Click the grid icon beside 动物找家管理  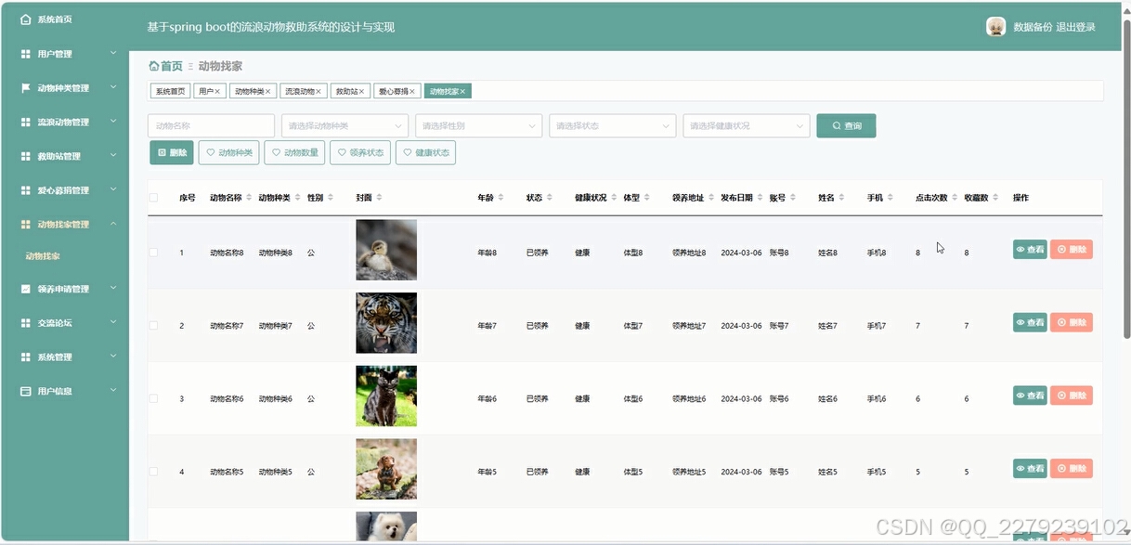click(26, 225)
